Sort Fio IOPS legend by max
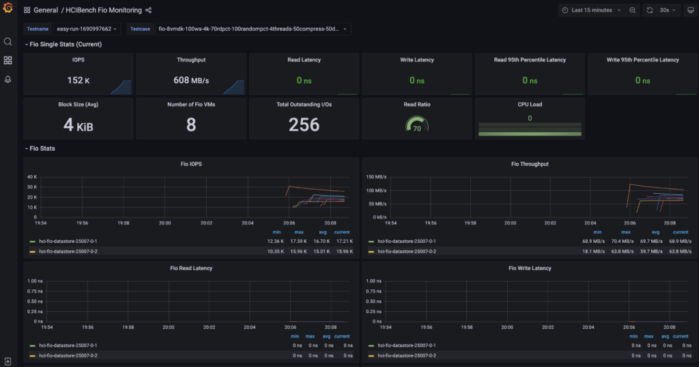Viewport: 699px width, 367px height. pyautogui.click(x=299, y=232)
